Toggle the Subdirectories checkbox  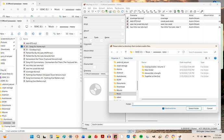coord(163,108)
